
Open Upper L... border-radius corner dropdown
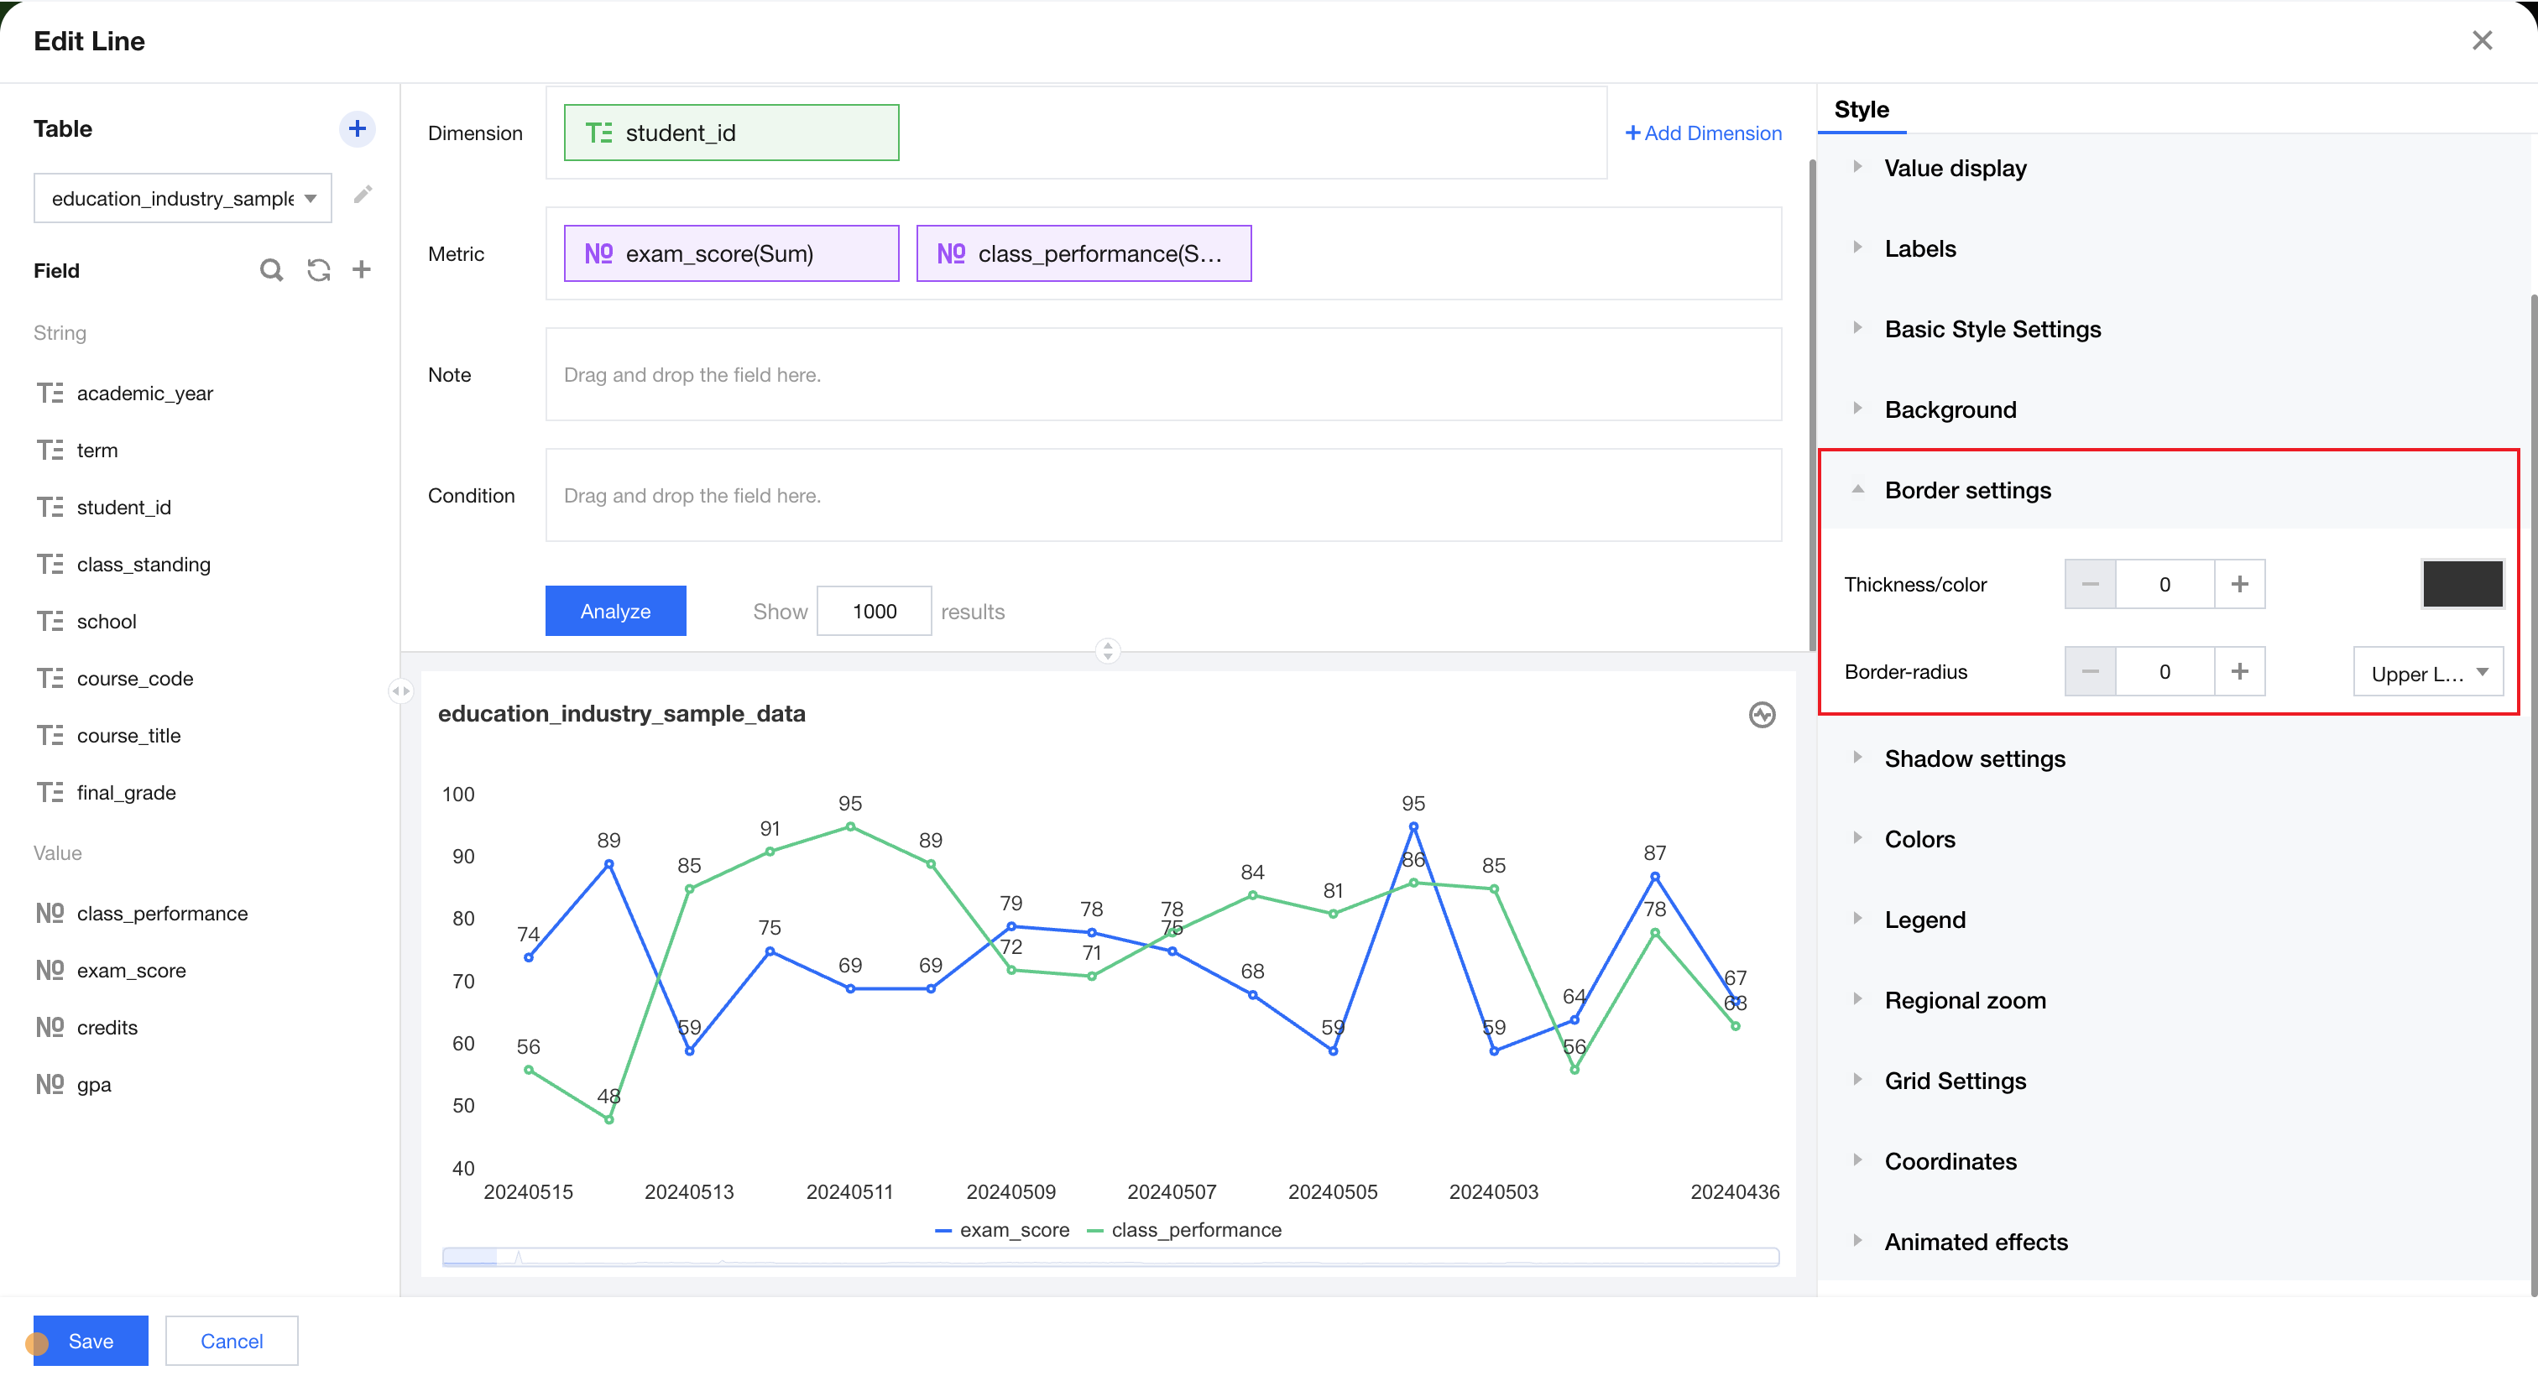click(2428, 673)
